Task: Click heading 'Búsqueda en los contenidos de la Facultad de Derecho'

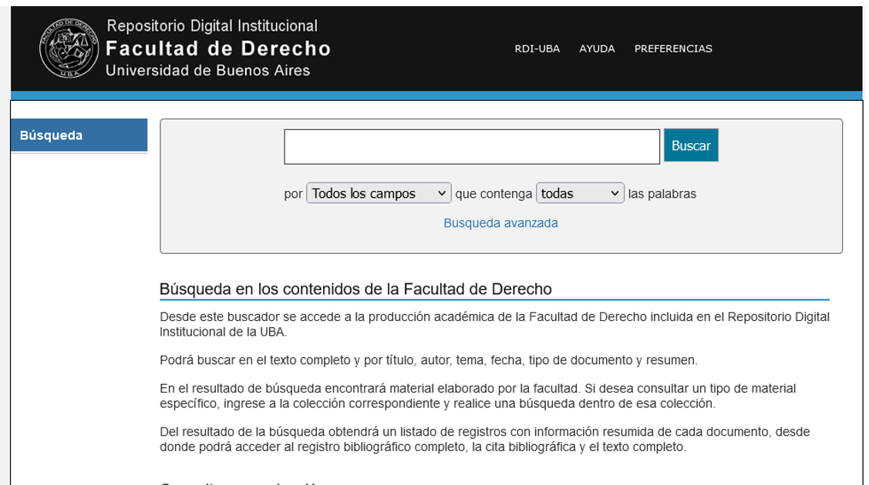Action: pos(355,289)
